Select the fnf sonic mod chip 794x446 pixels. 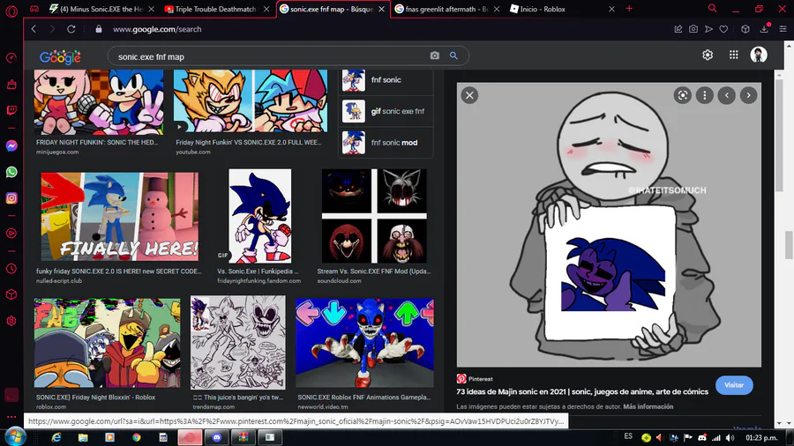(386, 143)
